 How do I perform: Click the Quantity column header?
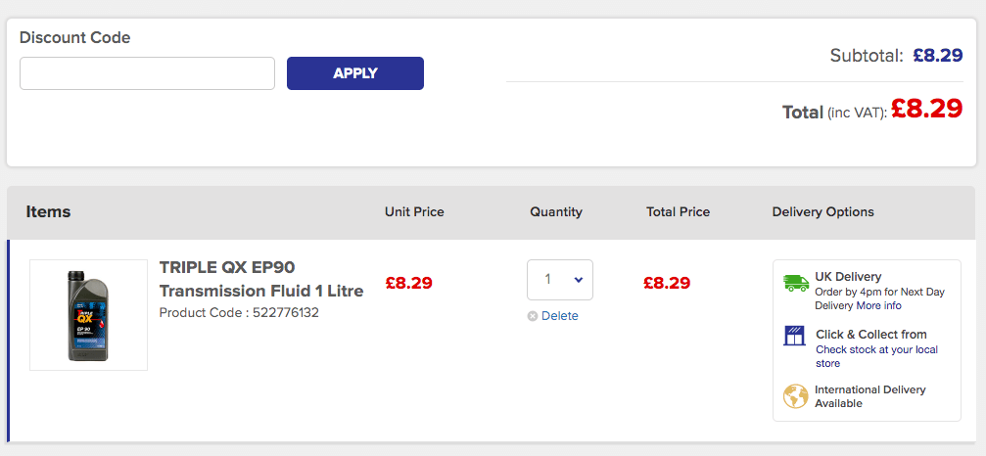click(556, 212)
